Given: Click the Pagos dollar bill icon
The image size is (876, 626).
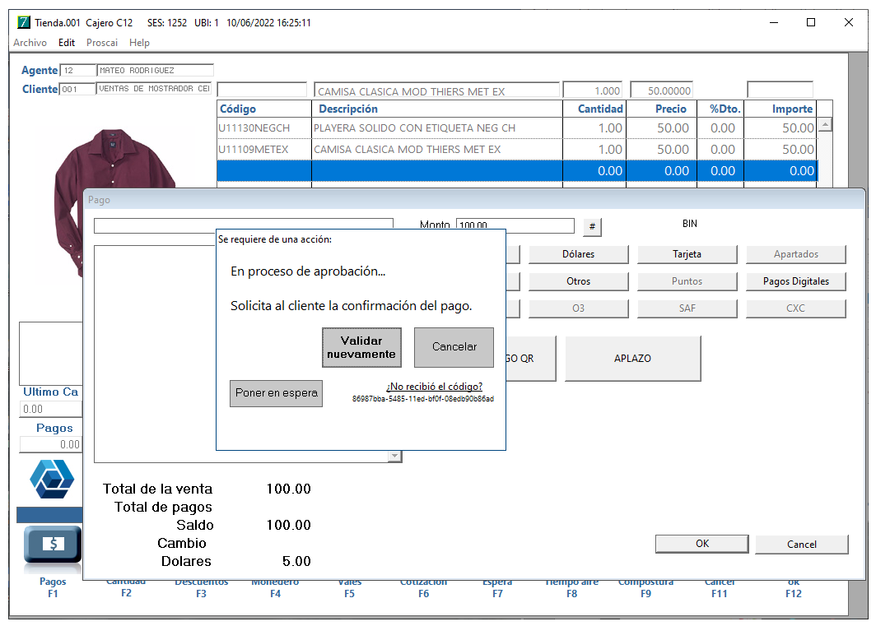Looking at the screenshot, I should point(53,544).
